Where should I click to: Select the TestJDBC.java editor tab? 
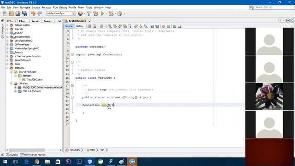pos(77,21)
